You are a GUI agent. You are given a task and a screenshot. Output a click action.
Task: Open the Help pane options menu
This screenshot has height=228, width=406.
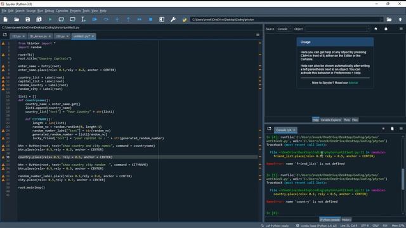[x=401, y=28]
